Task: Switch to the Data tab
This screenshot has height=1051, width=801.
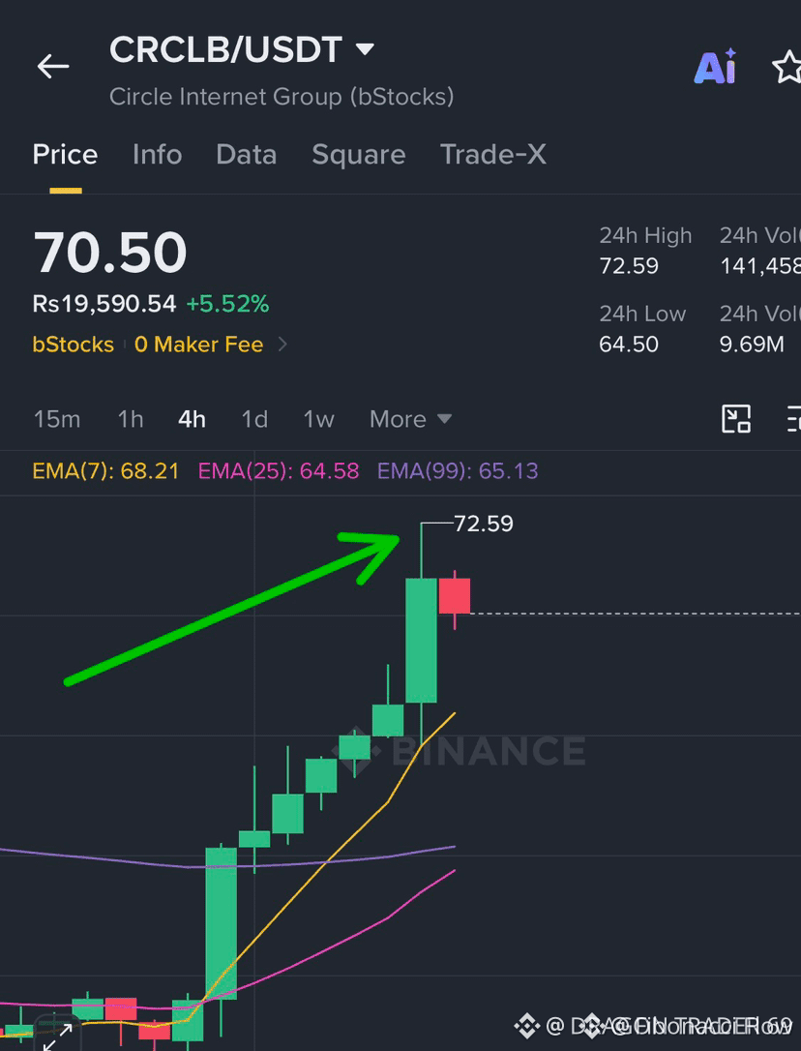Action: click(x=246, y=155)
